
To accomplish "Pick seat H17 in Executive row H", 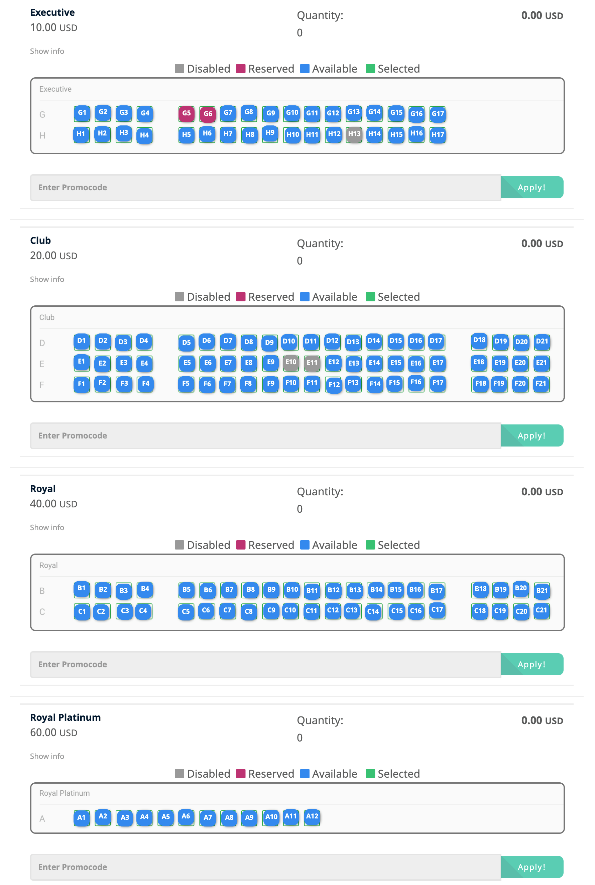I will (x=438, y=134).
